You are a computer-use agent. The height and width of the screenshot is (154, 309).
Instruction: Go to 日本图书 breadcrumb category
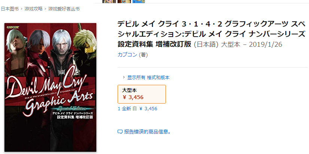[10, 9]
